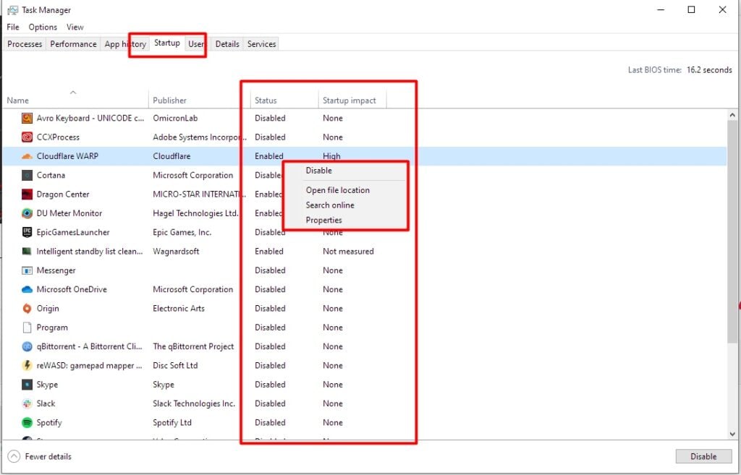Click the scrollbar down arrow
This screenshot has height=475, width=741.
point(732,435)
